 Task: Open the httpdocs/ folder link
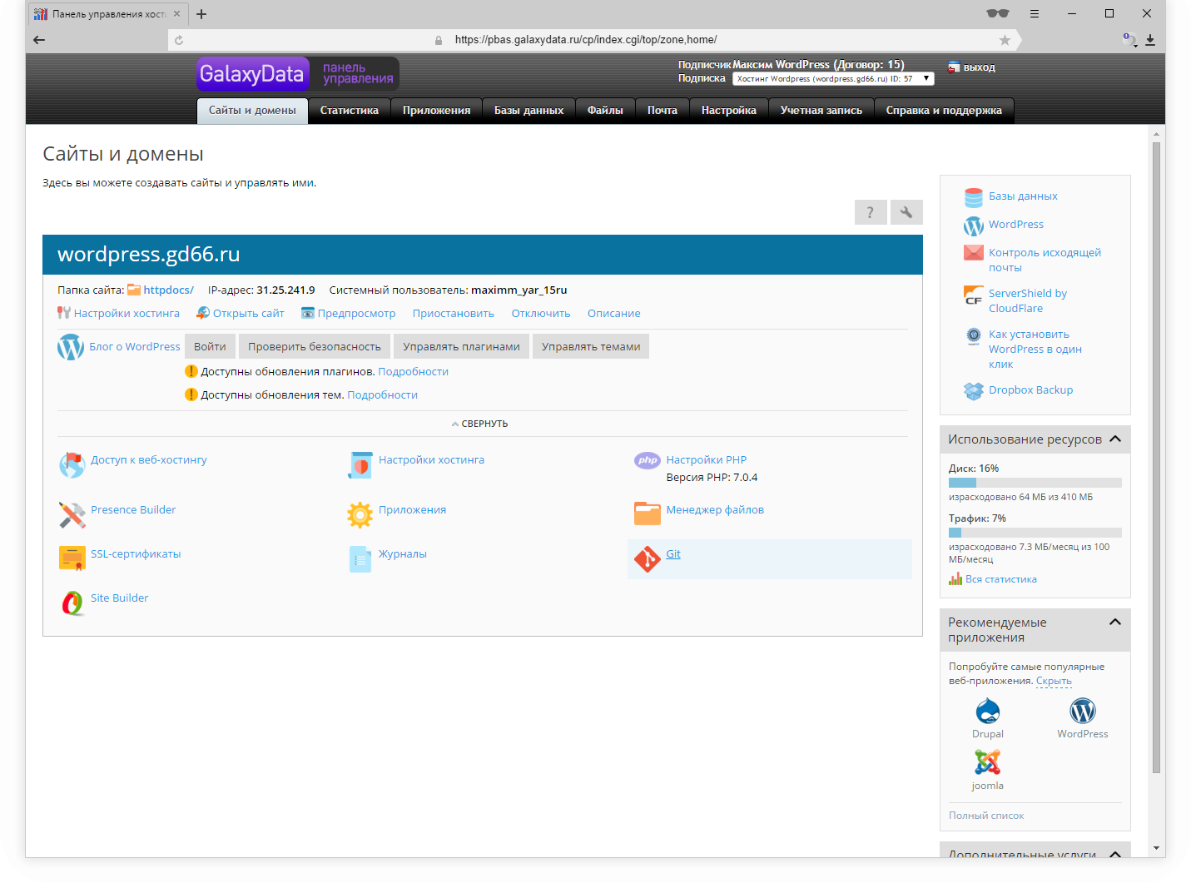point(168,290)
